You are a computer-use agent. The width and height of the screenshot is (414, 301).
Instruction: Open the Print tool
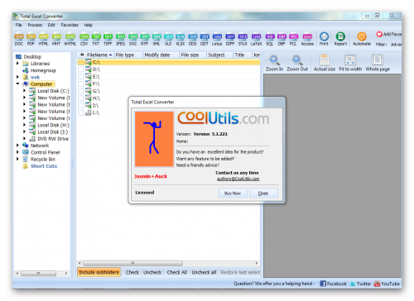click(x=324, y=39)
